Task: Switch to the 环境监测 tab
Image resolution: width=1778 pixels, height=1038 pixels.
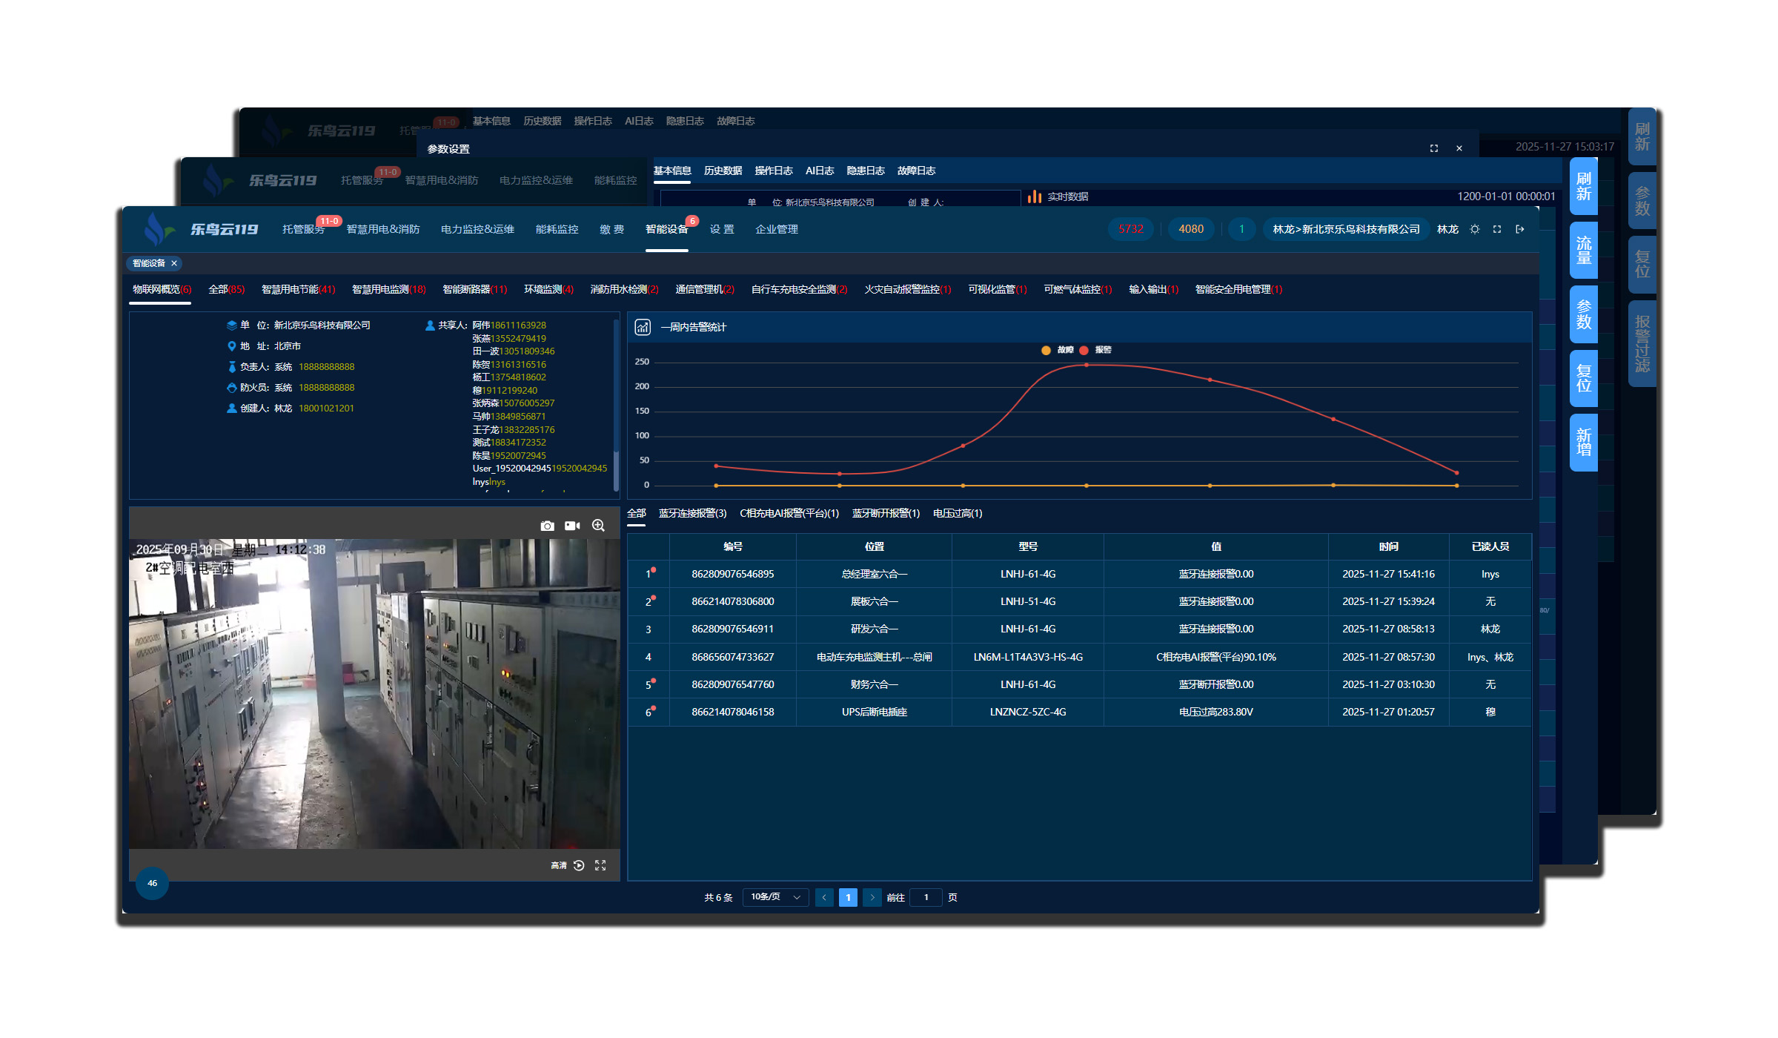Action: coord(548,289)
